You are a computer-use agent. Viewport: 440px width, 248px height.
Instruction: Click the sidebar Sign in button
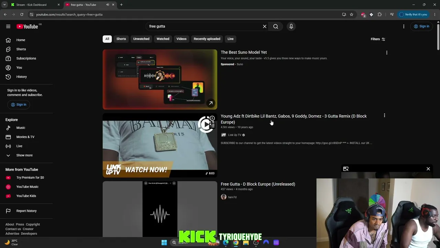click(19, 105)
